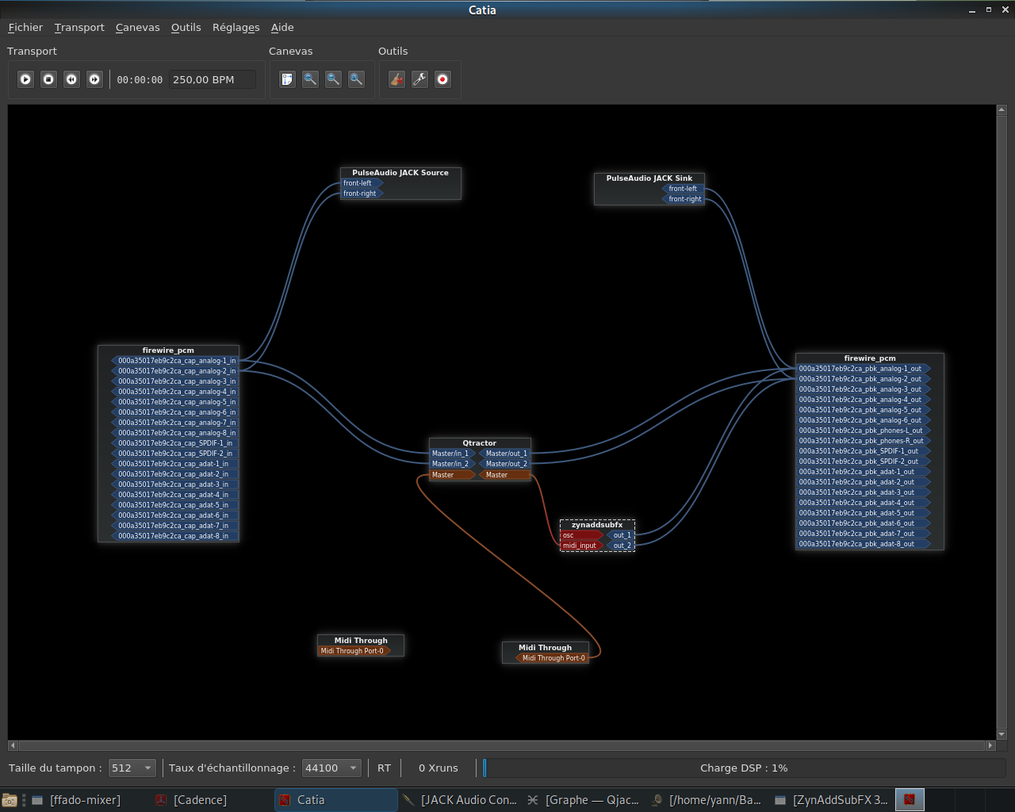Screen dimensions: 1015x812
Task: Select the zynaddsubfx node in canvas
Action: pyautogui.click(x=597, y=525)
